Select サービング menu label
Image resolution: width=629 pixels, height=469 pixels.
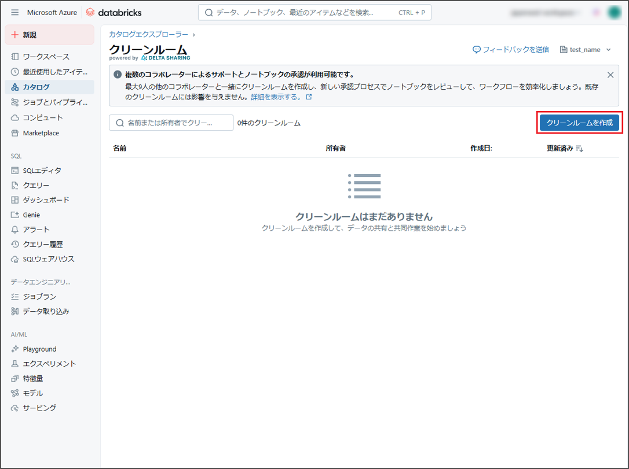click(x=39, y=408)
